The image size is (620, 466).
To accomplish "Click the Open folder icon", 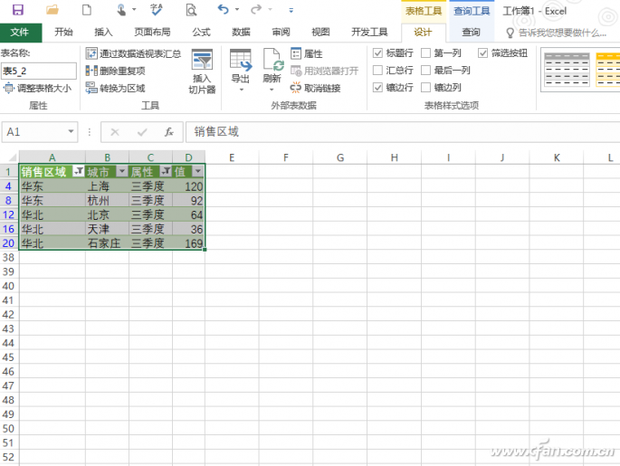I will coord(52,10).
